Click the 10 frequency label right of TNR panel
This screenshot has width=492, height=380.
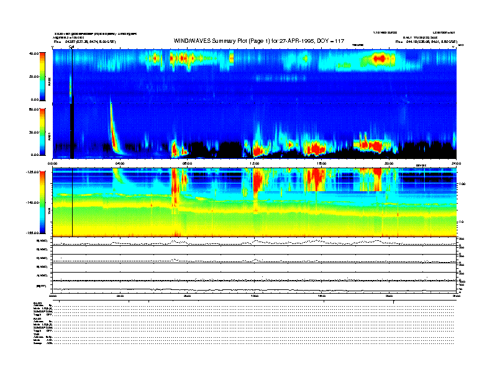tap(463, 222)
